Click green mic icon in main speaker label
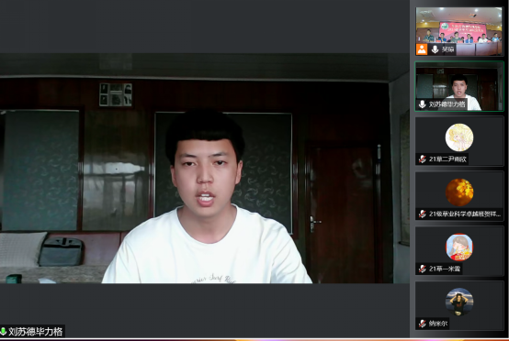Screen dimensions: 509x341 tap(4, 331)
